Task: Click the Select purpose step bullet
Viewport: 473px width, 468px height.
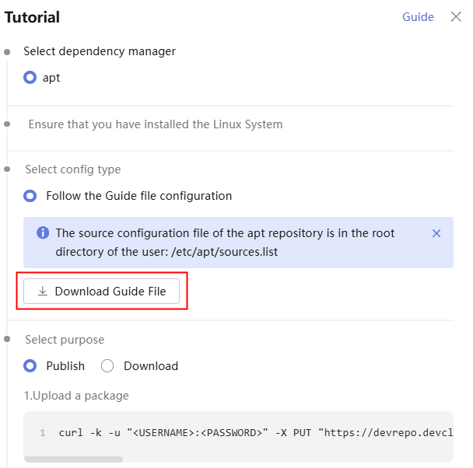Action: [7, 339]
